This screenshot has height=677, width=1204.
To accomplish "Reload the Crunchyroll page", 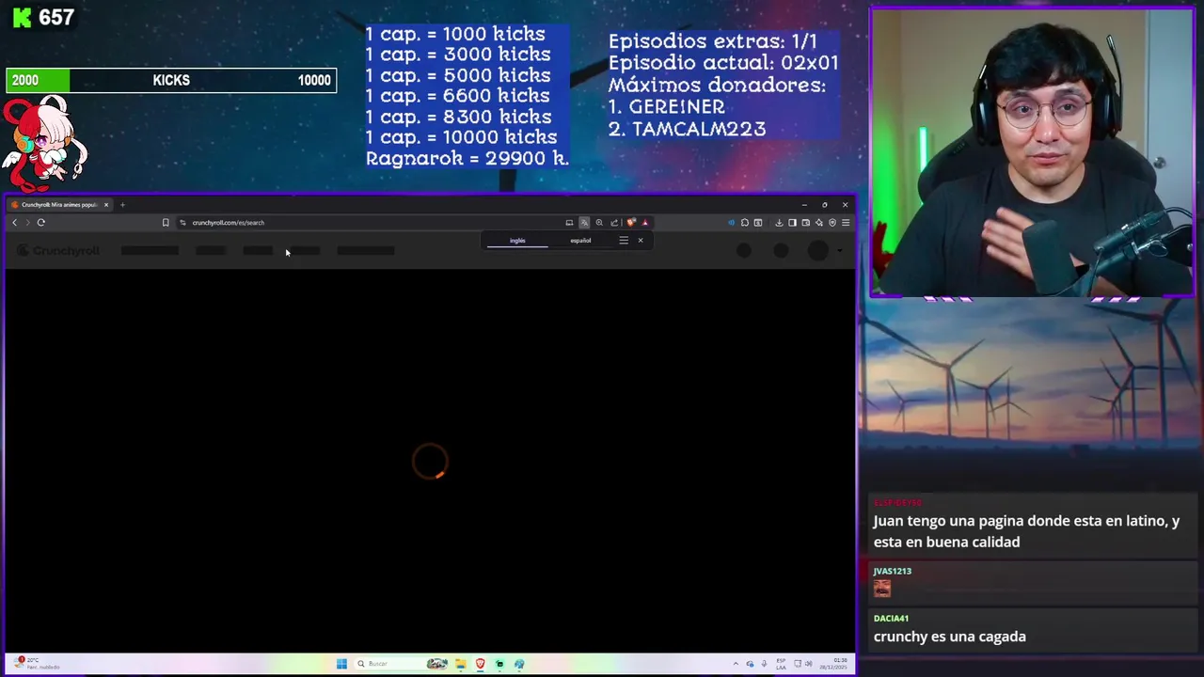I will click(41, 223).
